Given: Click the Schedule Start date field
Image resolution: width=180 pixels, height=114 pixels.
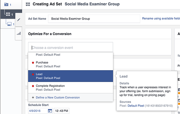Looking at the screenshot, I should [x=40, y=111].
